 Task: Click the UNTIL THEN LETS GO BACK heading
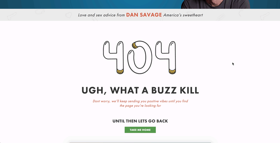pos(140,121)
